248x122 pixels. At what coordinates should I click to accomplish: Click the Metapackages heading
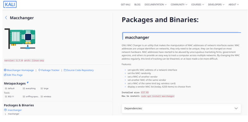point(15,83)
